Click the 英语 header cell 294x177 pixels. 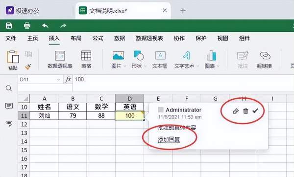tap(130, 107)
